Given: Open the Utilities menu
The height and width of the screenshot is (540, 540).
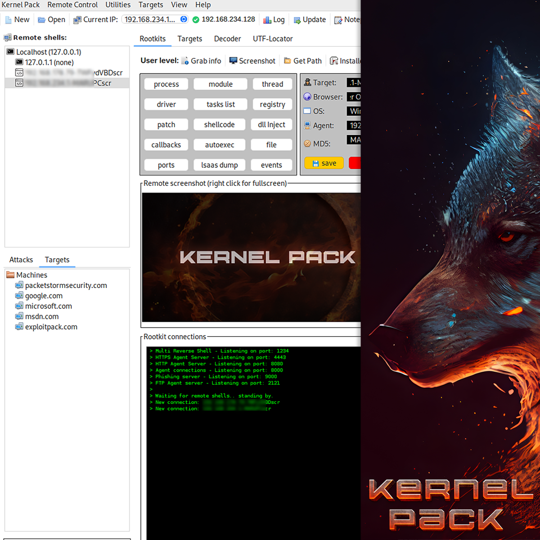Looking at the screenshot, I should coord(118,5).
